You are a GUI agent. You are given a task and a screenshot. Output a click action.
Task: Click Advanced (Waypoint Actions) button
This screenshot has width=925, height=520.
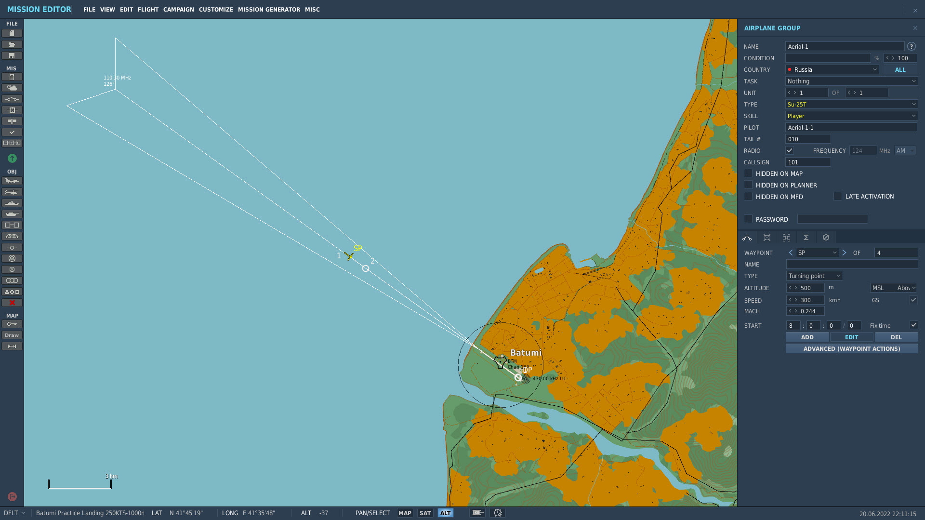851,349
